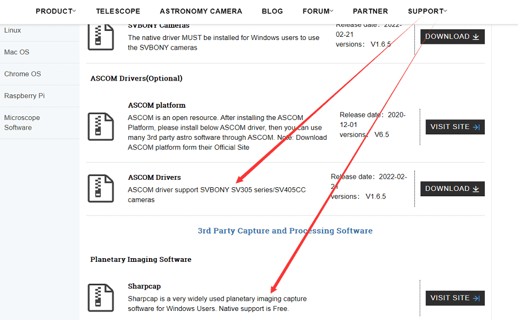Click the zip file icon beside Sharpcap
This screenshot has height=320, width=518.
pos(101,298)
